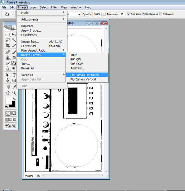Select the Type tool
This screenshot has width=185, height=191.
[x=14, y=75]
